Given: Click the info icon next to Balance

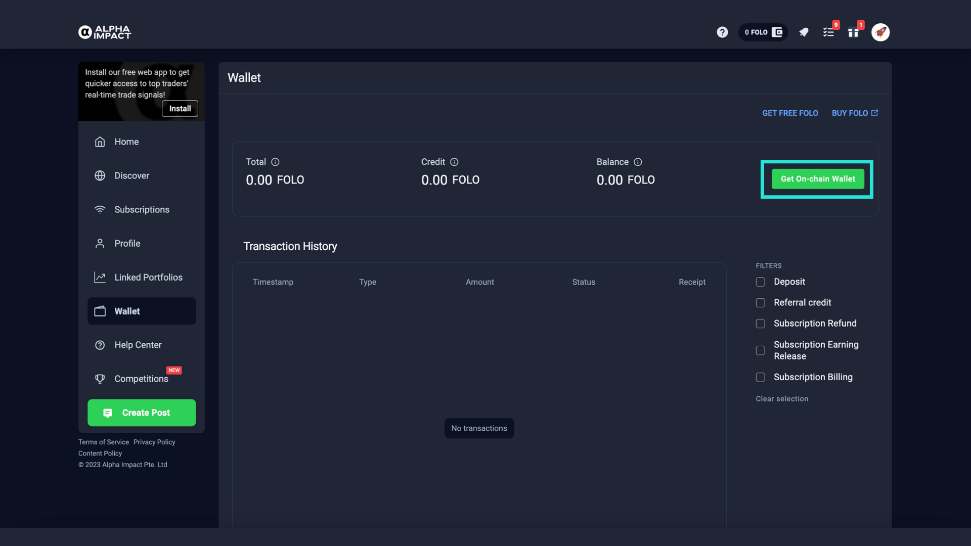Looking at the screenshot, I should (638, 162).
